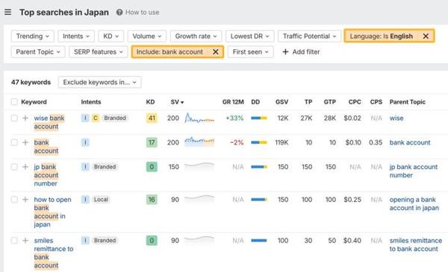Sort by the TP column header

click(x=308, y=102)
